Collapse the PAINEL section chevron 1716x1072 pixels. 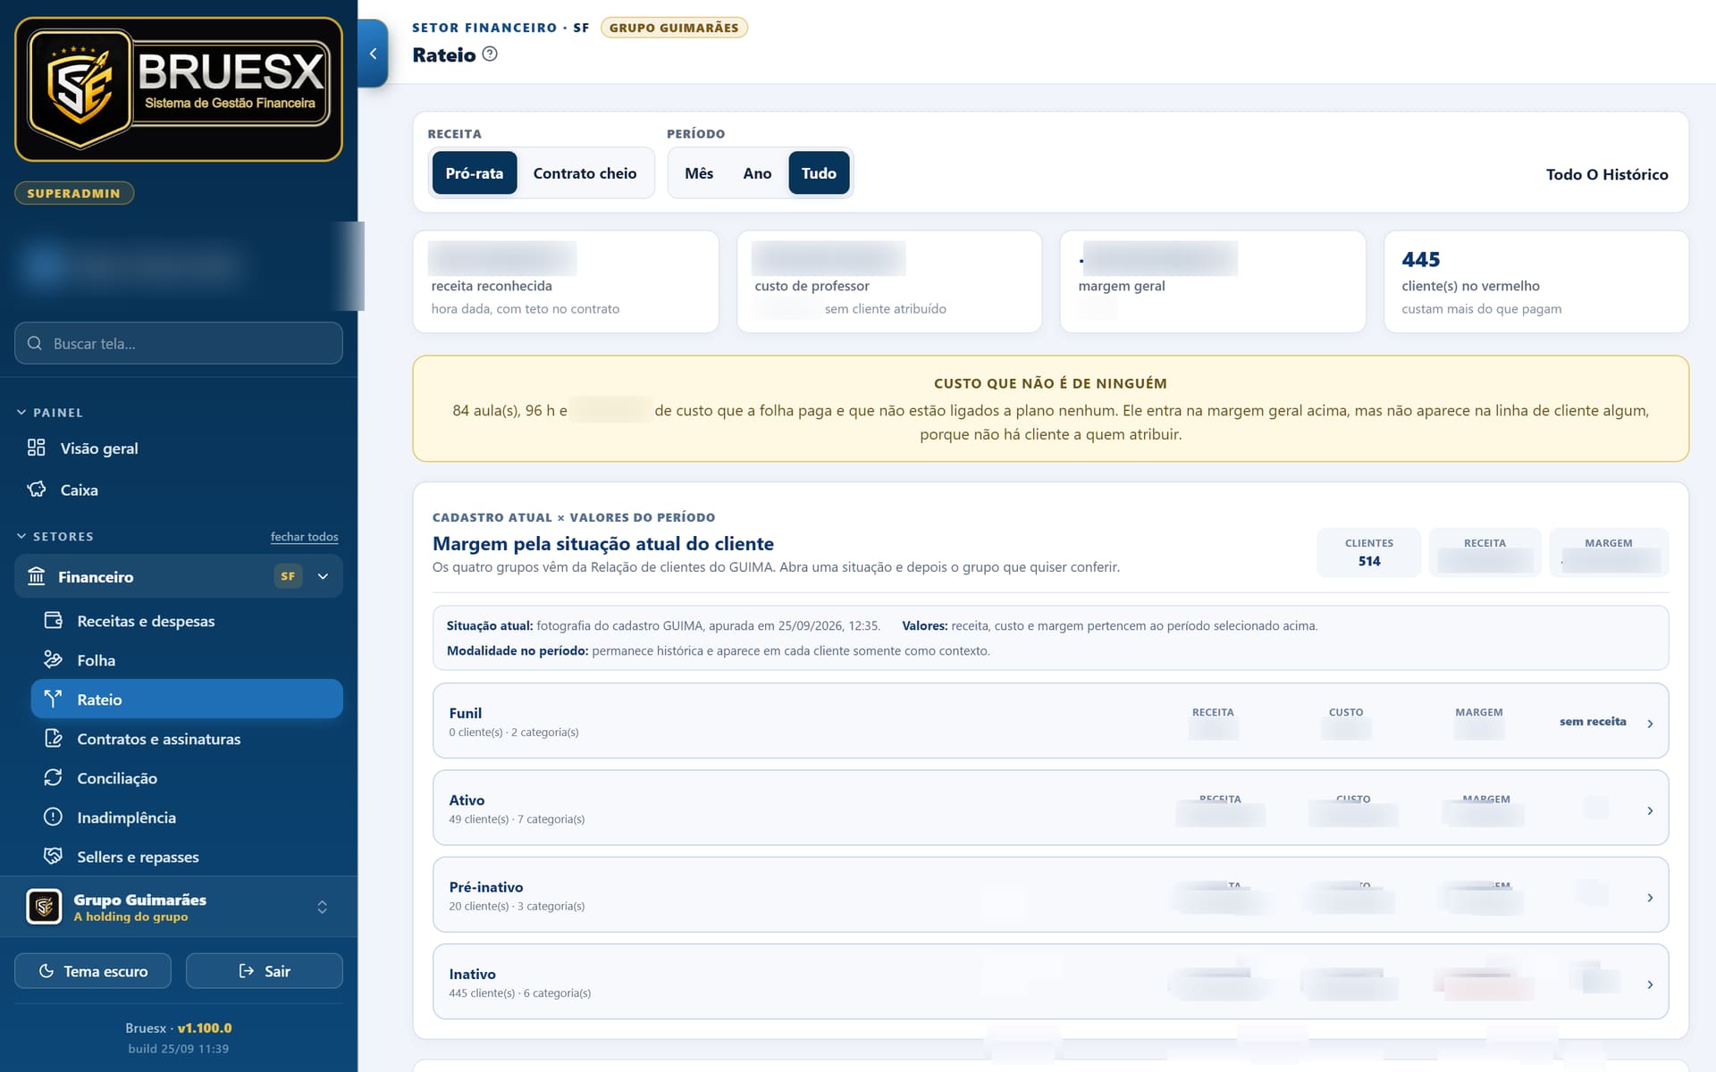pos(21,412)
